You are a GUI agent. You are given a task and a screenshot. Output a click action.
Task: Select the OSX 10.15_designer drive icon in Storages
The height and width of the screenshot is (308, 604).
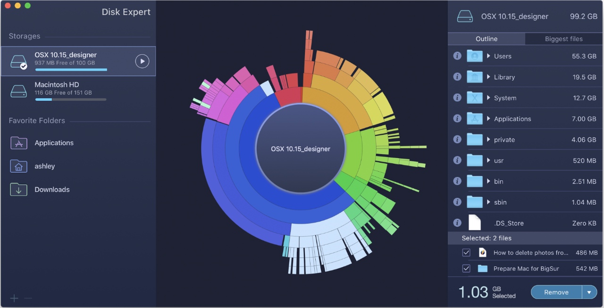19,61
